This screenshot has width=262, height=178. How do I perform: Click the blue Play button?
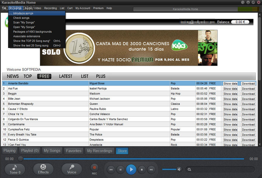(131, 169)
